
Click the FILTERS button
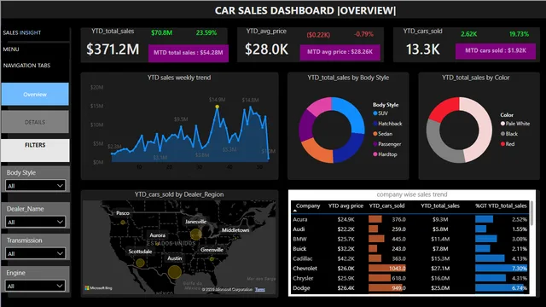(35, 150)
